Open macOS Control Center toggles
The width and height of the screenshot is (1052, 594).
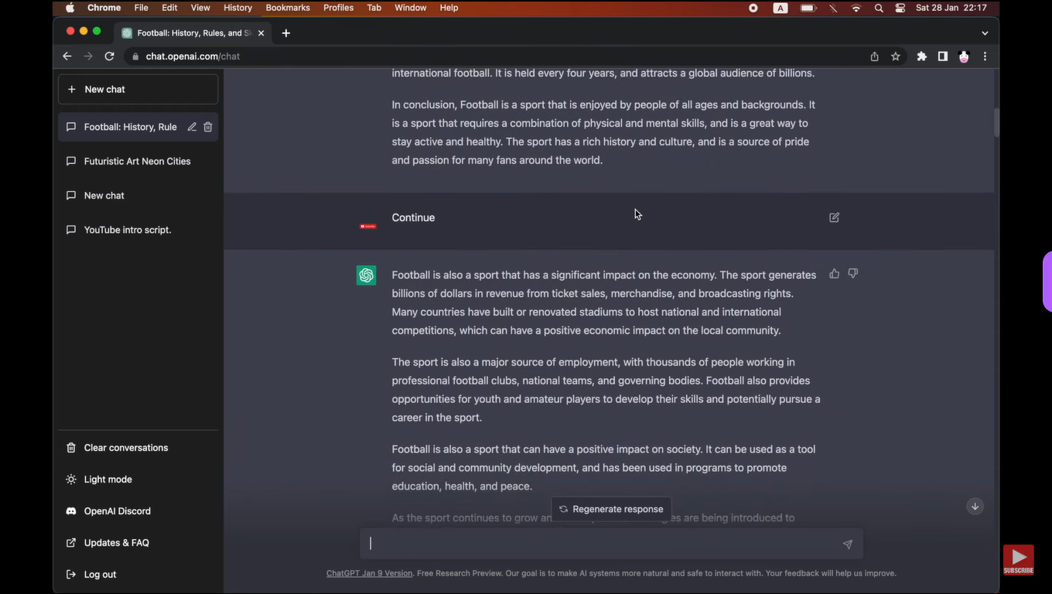[900, 8]
